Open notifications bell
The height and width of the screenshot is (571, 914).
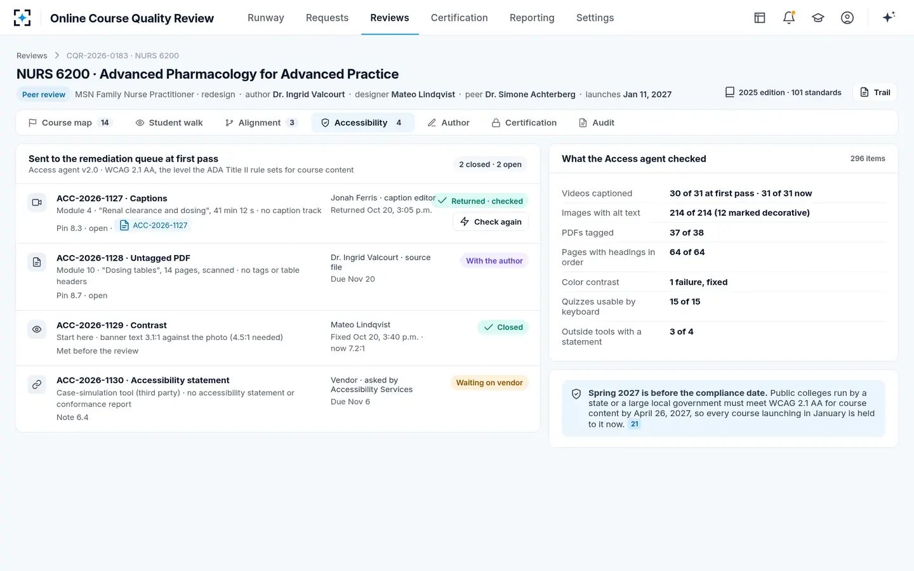[x=789, y=18]
